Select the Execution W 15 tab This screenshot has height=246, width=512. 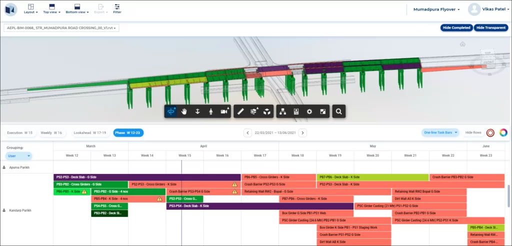point(20,132)
